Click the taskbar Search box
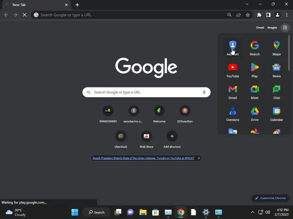 [96, 212]
